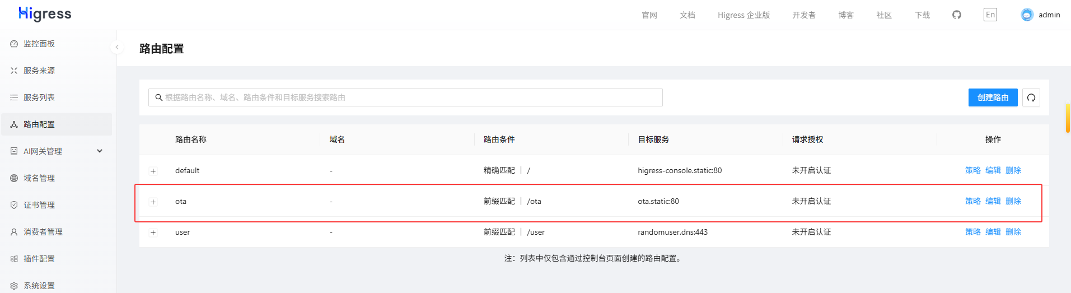Click the 插件配置 plugin icon
The height and width of the screenshot is (293, 1071).
tap(14, 259)
